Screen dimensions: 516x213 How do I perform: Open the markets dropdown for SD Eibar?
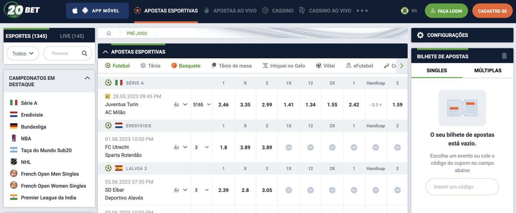coord(202,190)
